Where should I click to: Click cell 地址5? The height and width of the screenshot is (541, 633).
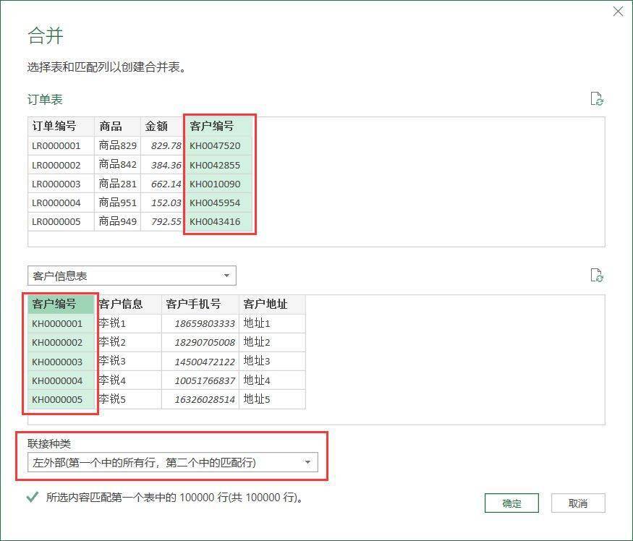(x=272, y=400)
